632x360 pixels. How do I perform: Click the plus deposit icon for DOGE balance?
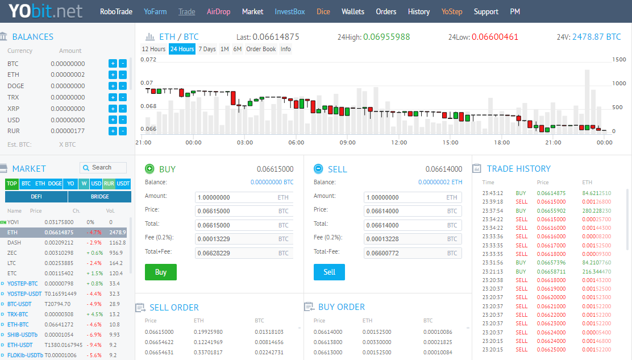[113, 86]
